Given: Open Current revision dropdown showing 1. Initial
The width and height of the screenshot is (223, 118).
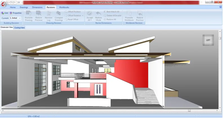Looking at the screenshot, I should point(15,18).
